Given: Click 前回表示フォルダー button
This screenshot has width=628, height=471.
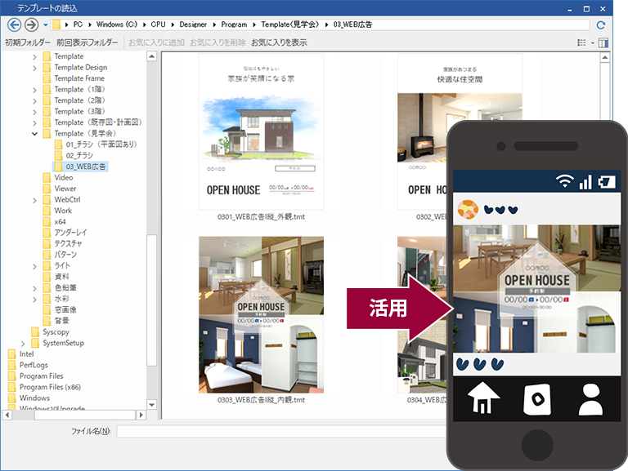Looking at the screenshot, I should [87, 42].
